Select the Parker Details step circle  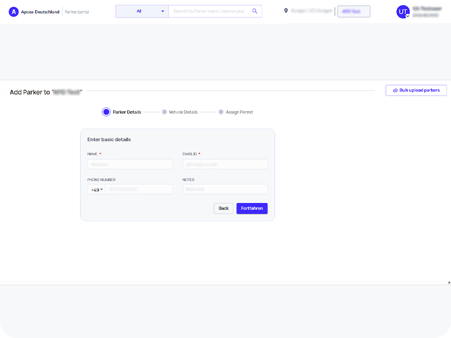tap(106, 112)
